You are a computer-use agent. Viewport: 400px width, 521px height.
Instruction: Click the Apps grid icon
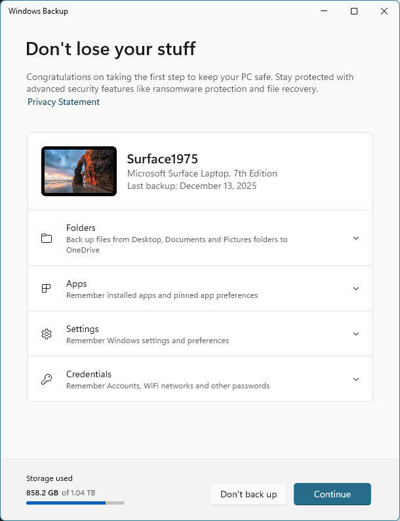(x=47, y=289)
